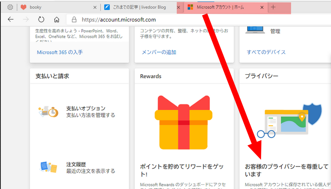Open the Microsoft 365 の入手 link
The width and height of the screenshot is (331, 189).
tap(60, 52)
